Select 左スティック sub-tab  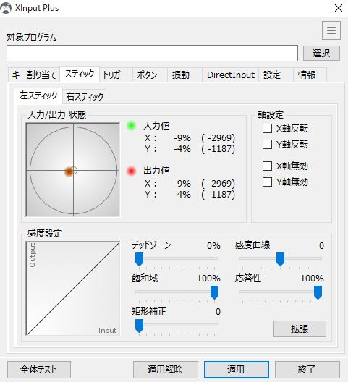click(x=38, y=95)
